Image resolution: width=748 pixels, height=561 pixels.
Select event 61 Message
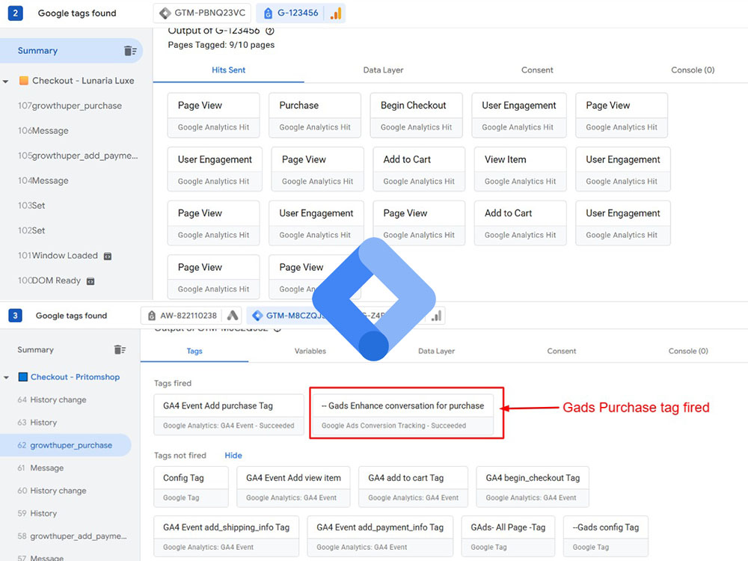pos(40,468)
